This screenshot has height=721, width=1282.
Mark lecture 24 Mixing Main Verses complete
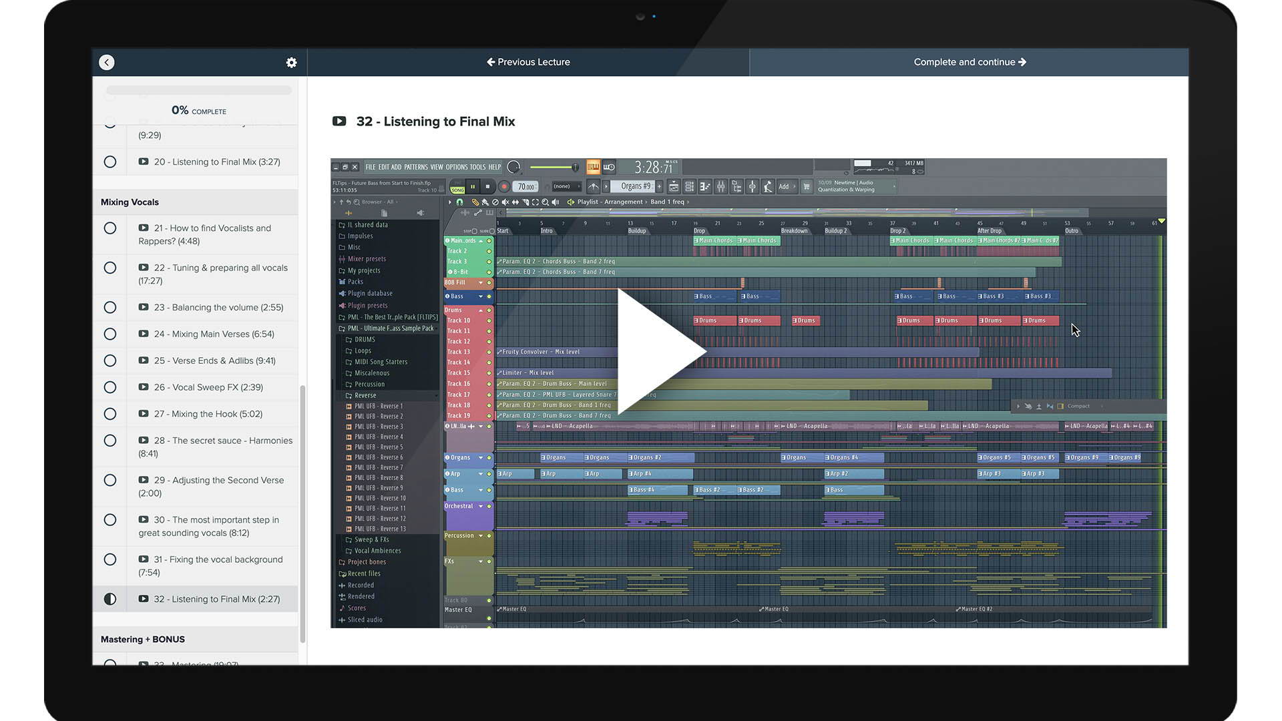click(x=110, y=334)
